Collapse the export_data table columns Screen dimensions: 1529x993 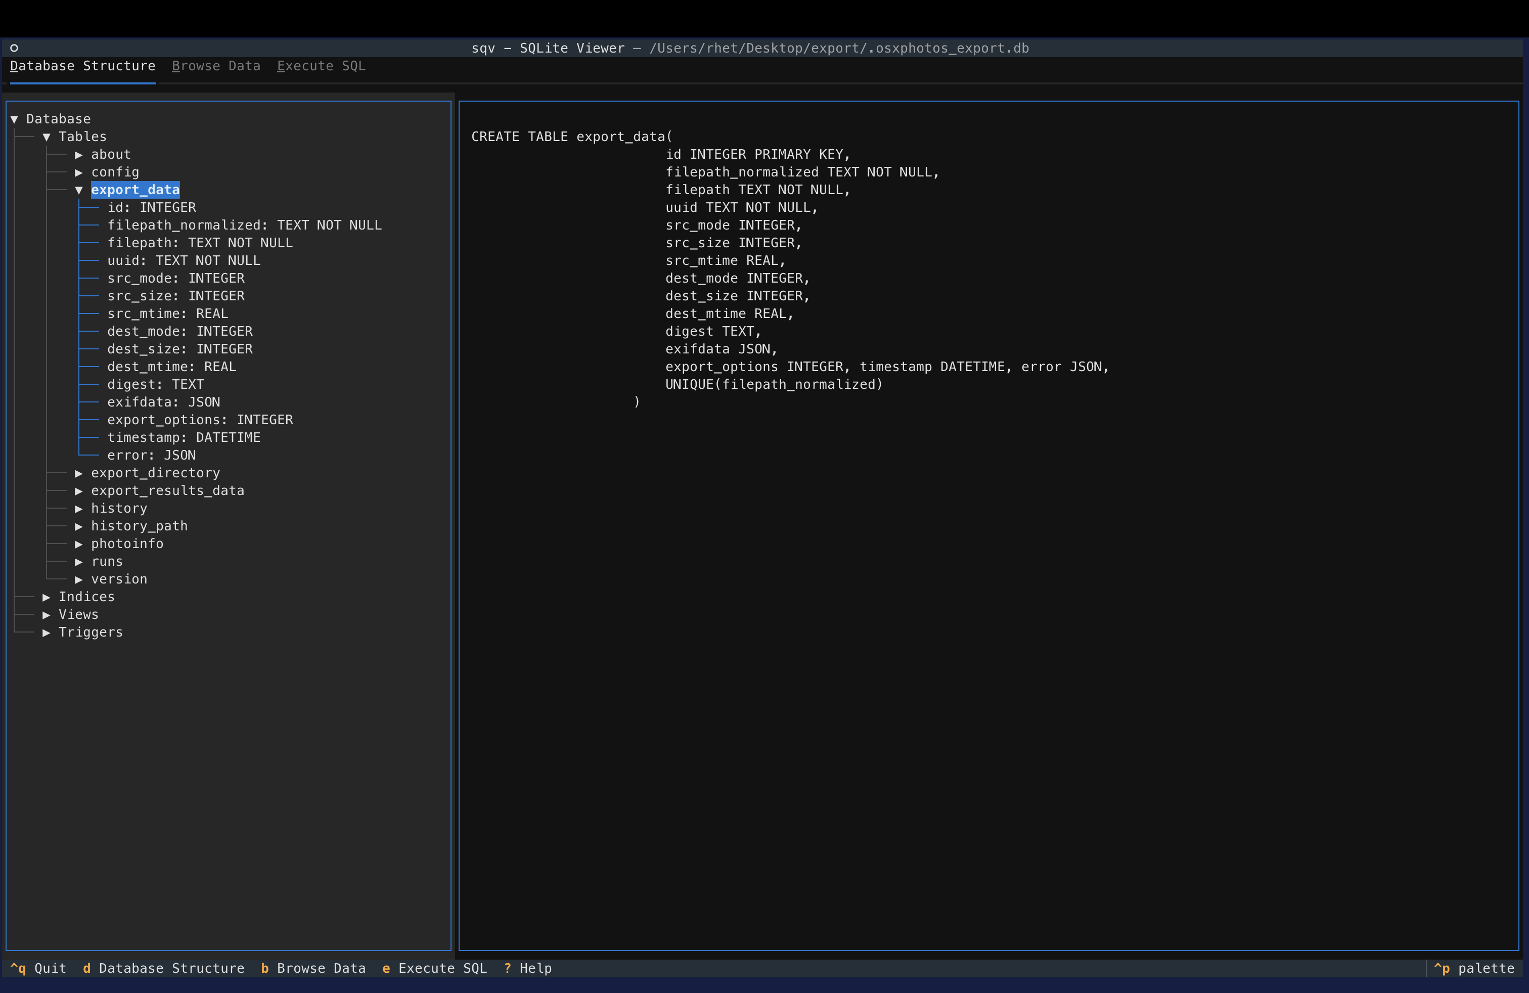pyautogui.click(x=79, y=190)
